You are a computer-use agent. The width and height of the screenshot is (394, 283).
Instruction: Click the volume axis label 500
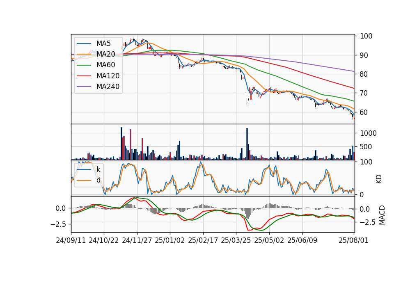coord(366,147)
